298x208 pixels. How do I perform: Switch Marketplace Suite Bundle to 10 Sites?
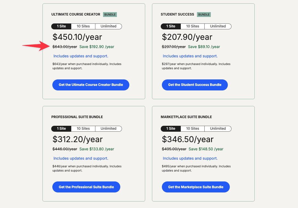(x=192, y=129)
